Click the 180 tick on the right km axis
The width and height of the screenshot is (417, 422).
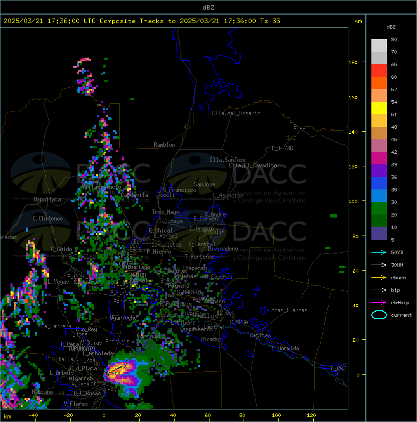[353, 63]
